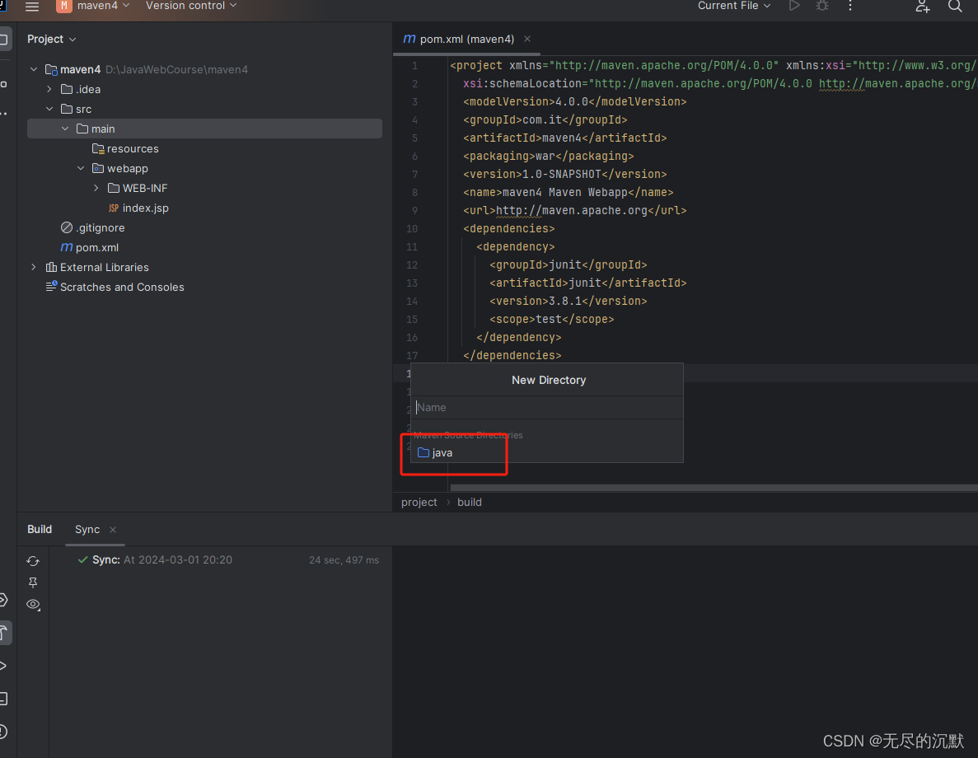The height and width of the screenshot is (758, 978).
Task: Click the Maven m icon on pom.xml tab
Action: [409, 39]
